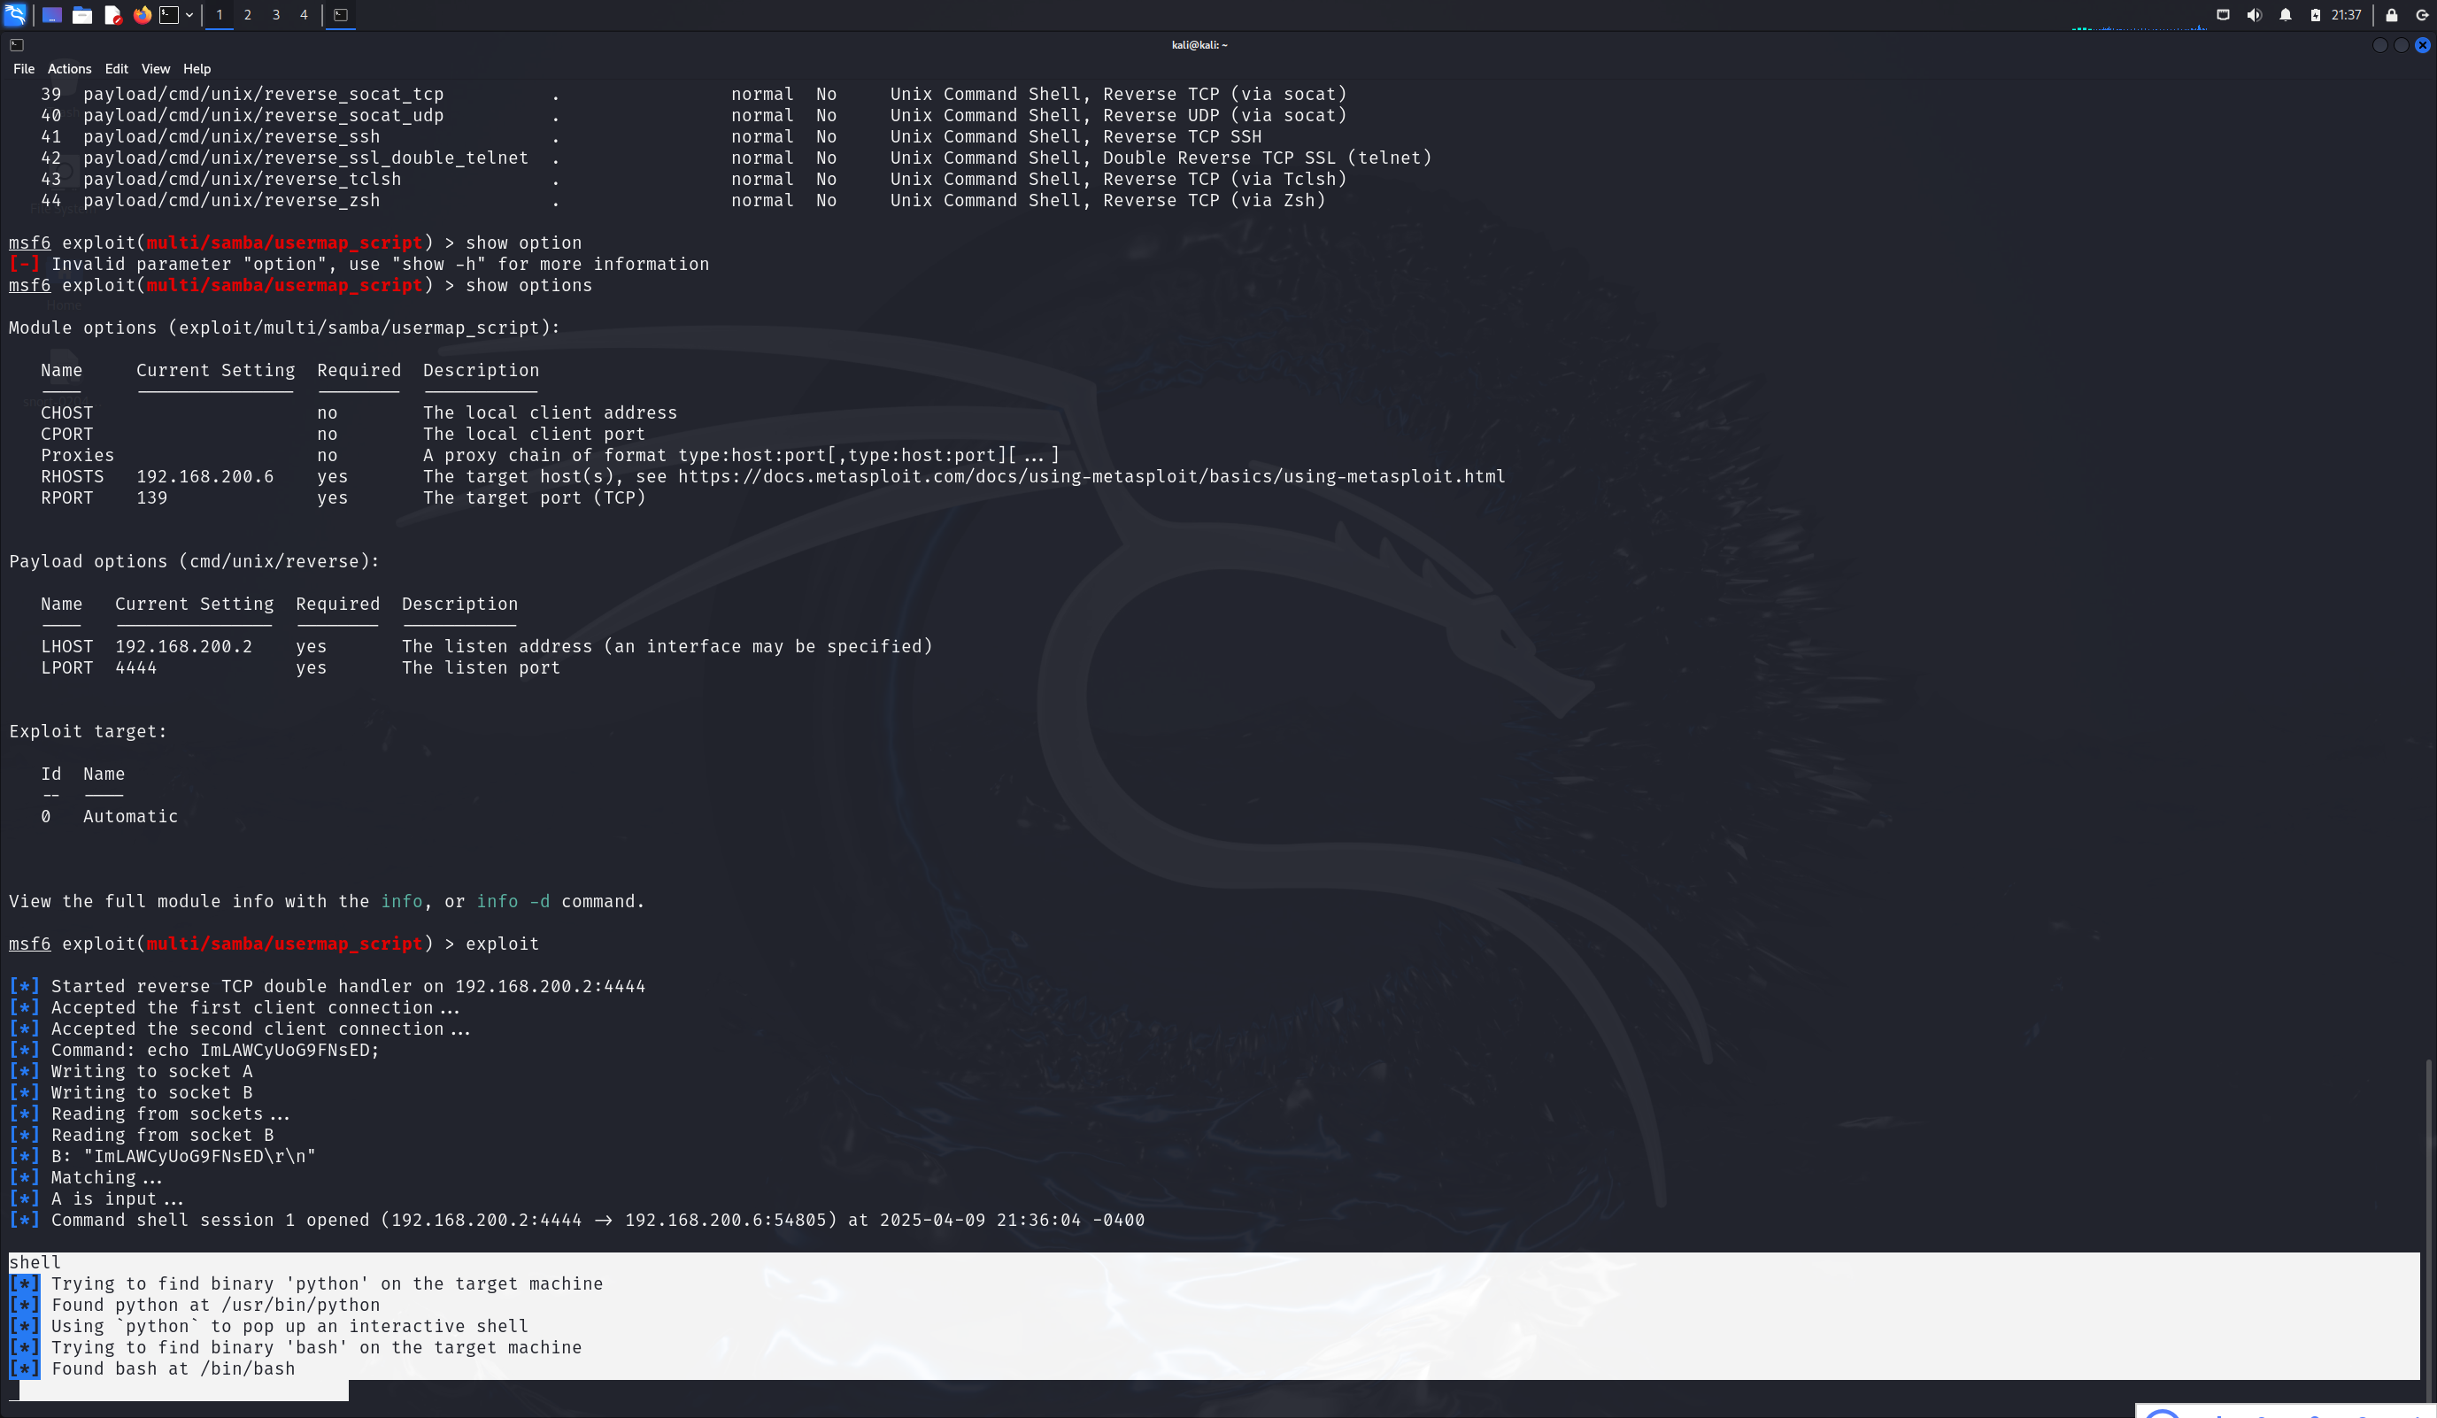Open the Actions menu
The height and width of the screenshot is (1418, 2437).
(69, 69)
